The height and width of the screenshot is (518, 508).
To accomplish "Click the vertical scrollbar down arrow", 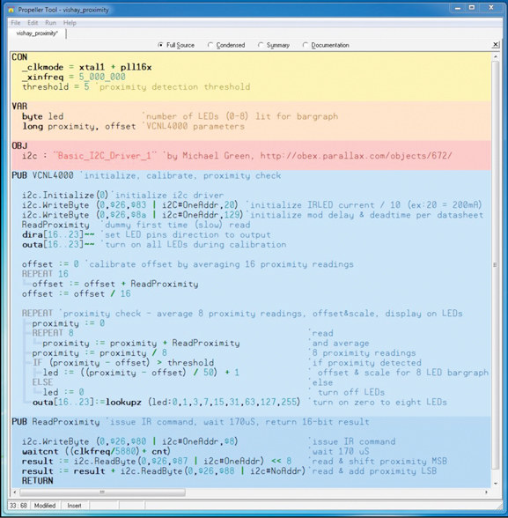I will 495,484.
